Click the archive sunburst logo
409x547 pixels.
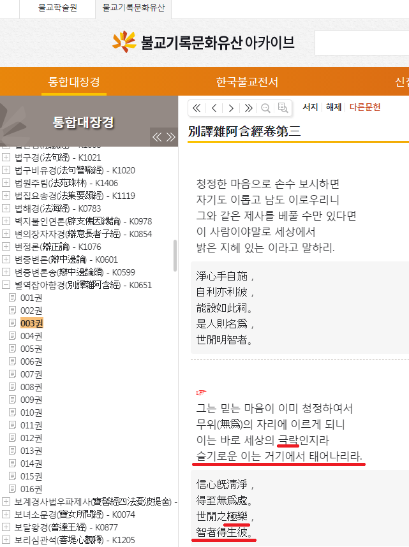124,42
